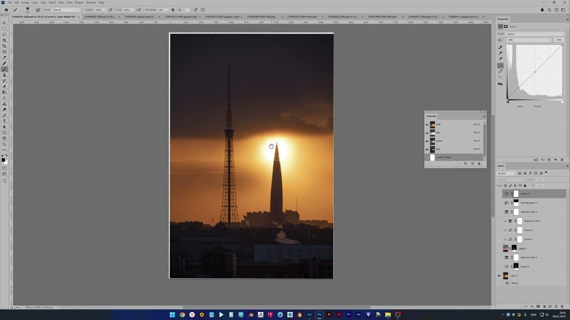This screenshot has width=570, height=320.
Task: Expand the Маска layer group
Action: coord(504,283)
